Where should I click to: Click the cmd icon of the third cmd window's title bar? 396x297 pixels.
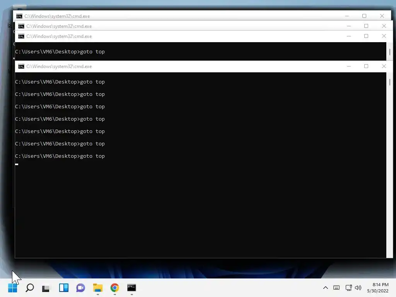[x=21, y=36]
